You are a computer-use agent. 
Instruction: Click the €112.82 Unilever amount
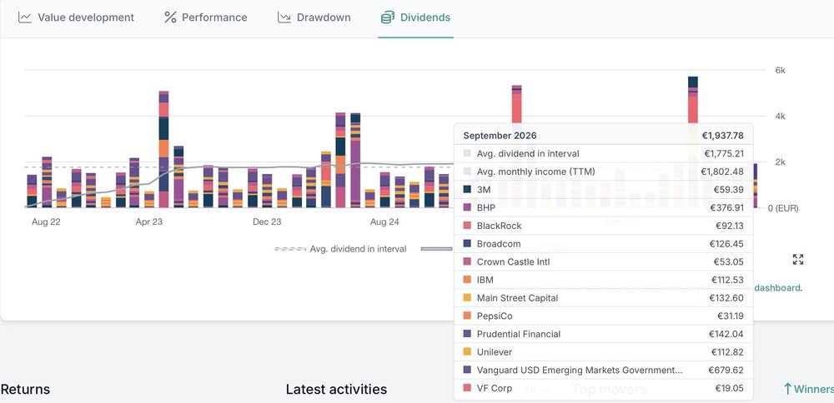pos(727,352)
